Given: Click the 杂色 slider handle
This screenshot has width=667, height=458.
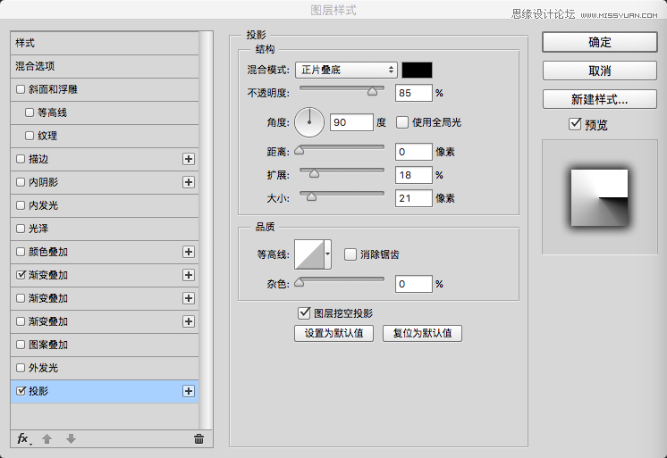Looking at the screenshot, I should coord(300,282).
